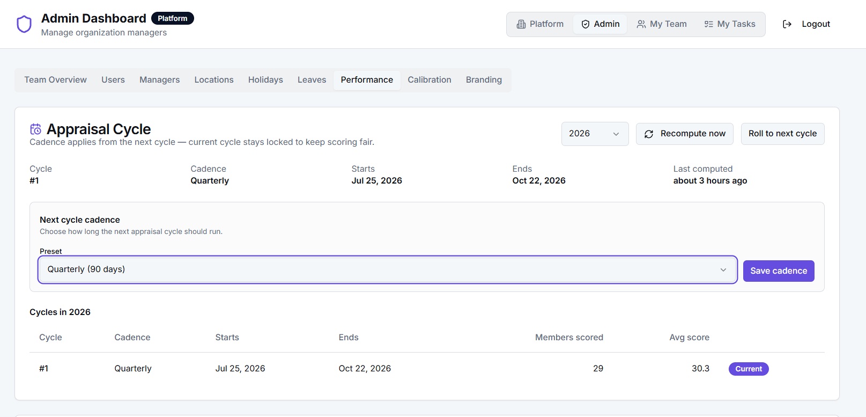
Task: Switch to the Platform view
Action: point(540,24)
